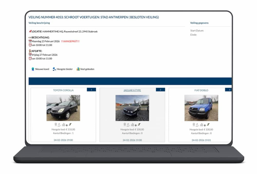This screenshot has width=257, height=174.
Task: Click the Vrijdag 27 Februari 2026 date text
Action: [x=44, y=55]
